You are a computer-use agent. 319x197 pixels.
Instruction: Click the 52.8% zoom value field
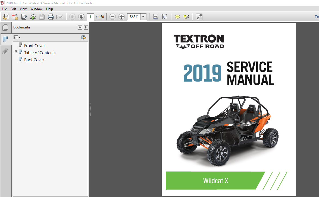[134, 17]
